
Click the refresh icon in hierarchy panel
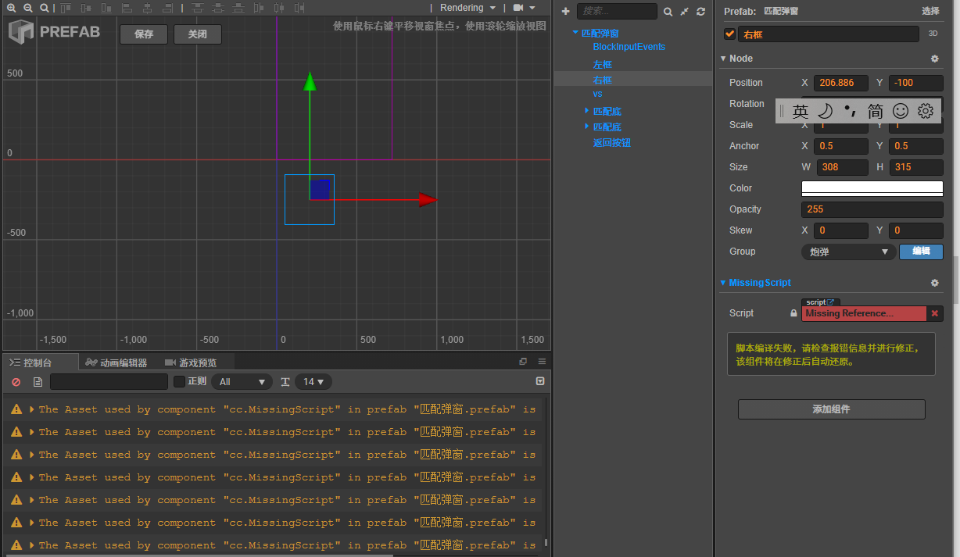click(700, 12)
